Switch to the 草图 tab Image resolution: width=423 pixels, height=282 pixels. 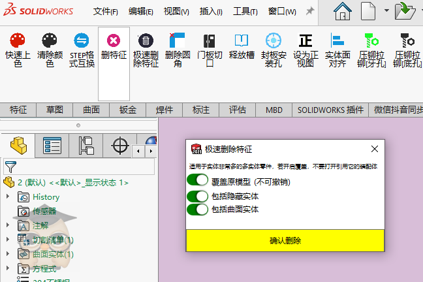coord(54,110)
